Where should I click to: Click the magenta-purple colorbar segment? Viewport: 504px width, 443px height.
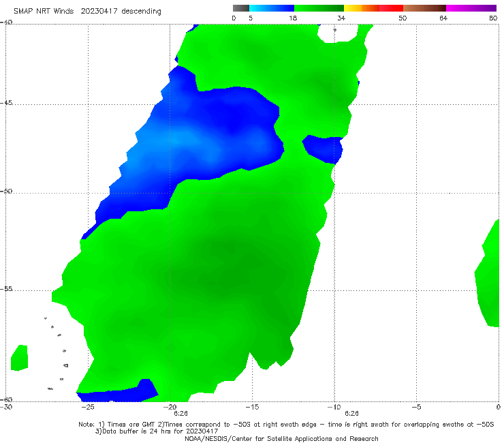click(x=471, y=8)
